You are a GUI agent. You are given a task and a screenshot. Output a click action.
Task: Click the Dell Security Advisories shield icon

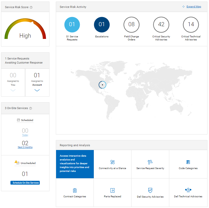150,190
